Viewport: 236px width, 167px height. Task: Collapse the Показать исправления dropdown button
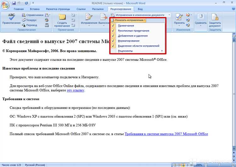(x=128, y=20)
